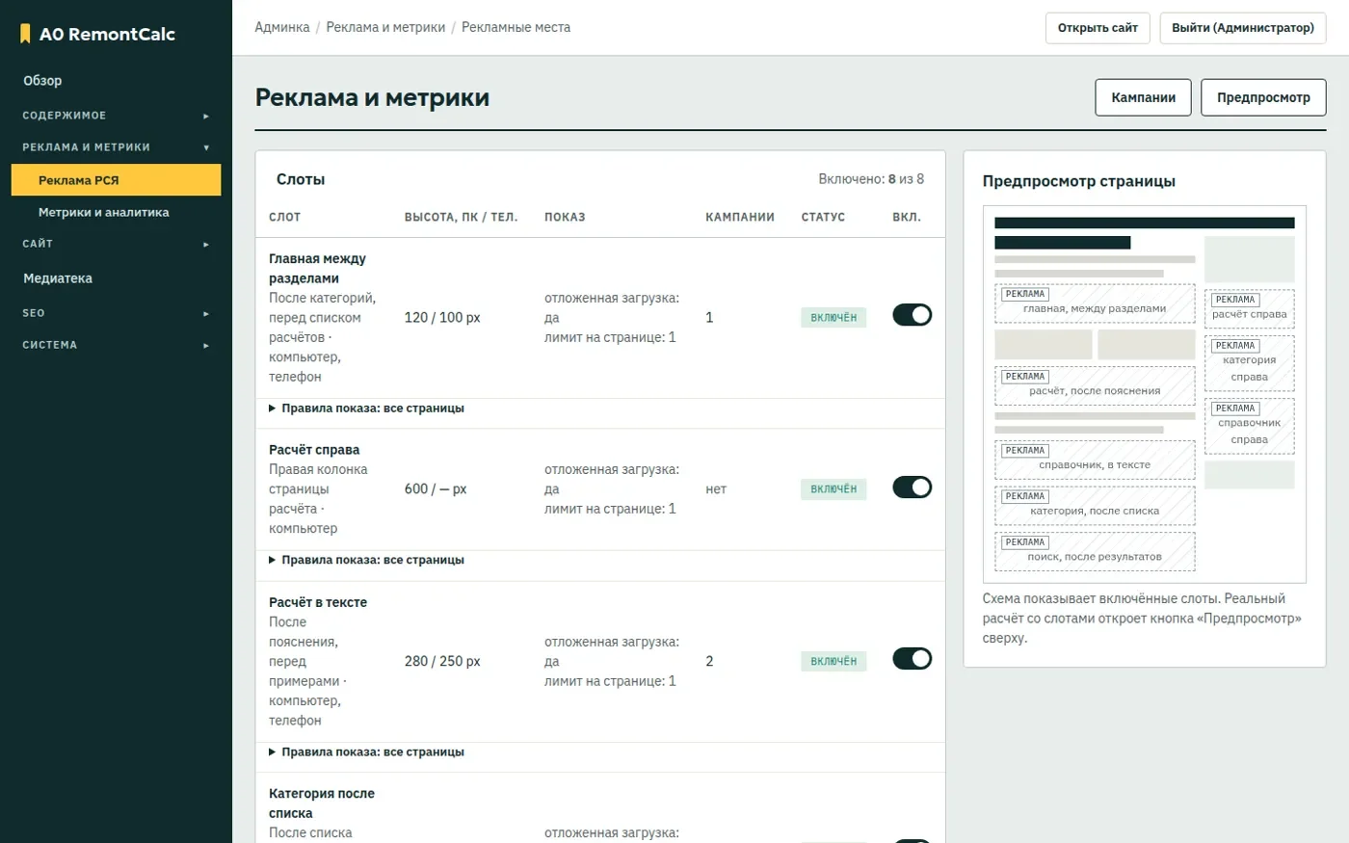Click the Кампании column header
Screen dimensions: 1349x843
pos(740,217)
